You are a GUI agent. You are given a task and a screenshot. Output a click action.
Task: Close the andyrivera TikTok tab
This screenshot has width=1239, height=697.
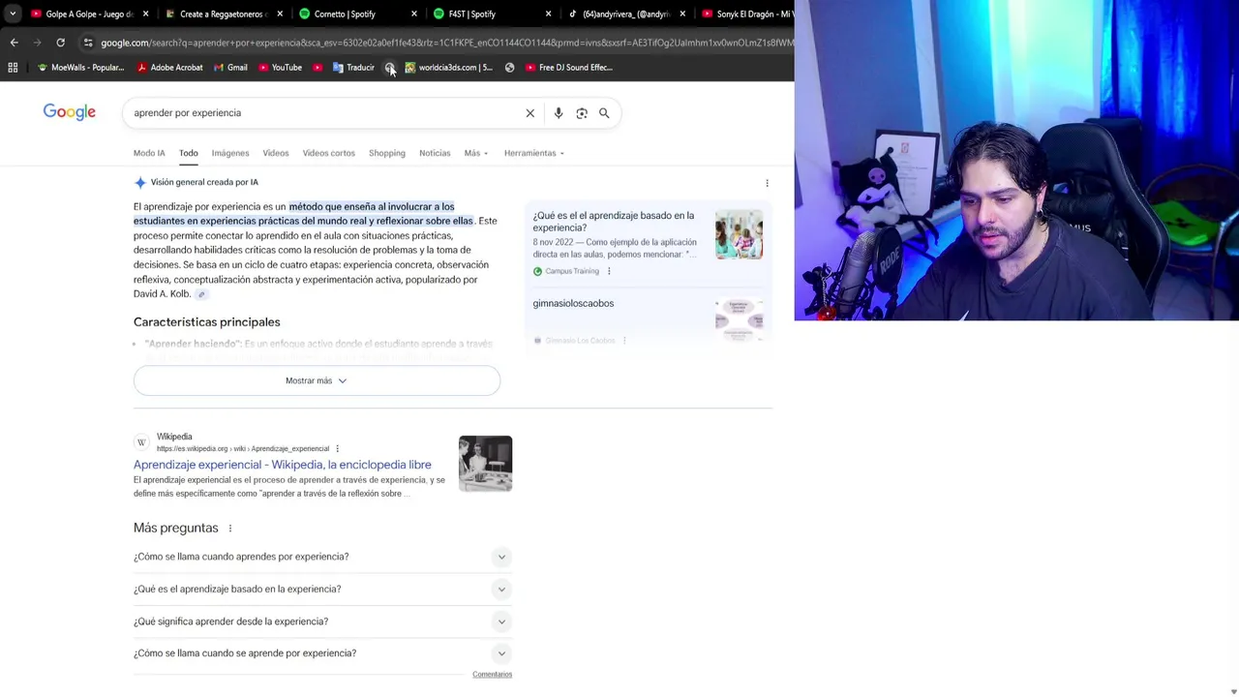click(682, 14)
